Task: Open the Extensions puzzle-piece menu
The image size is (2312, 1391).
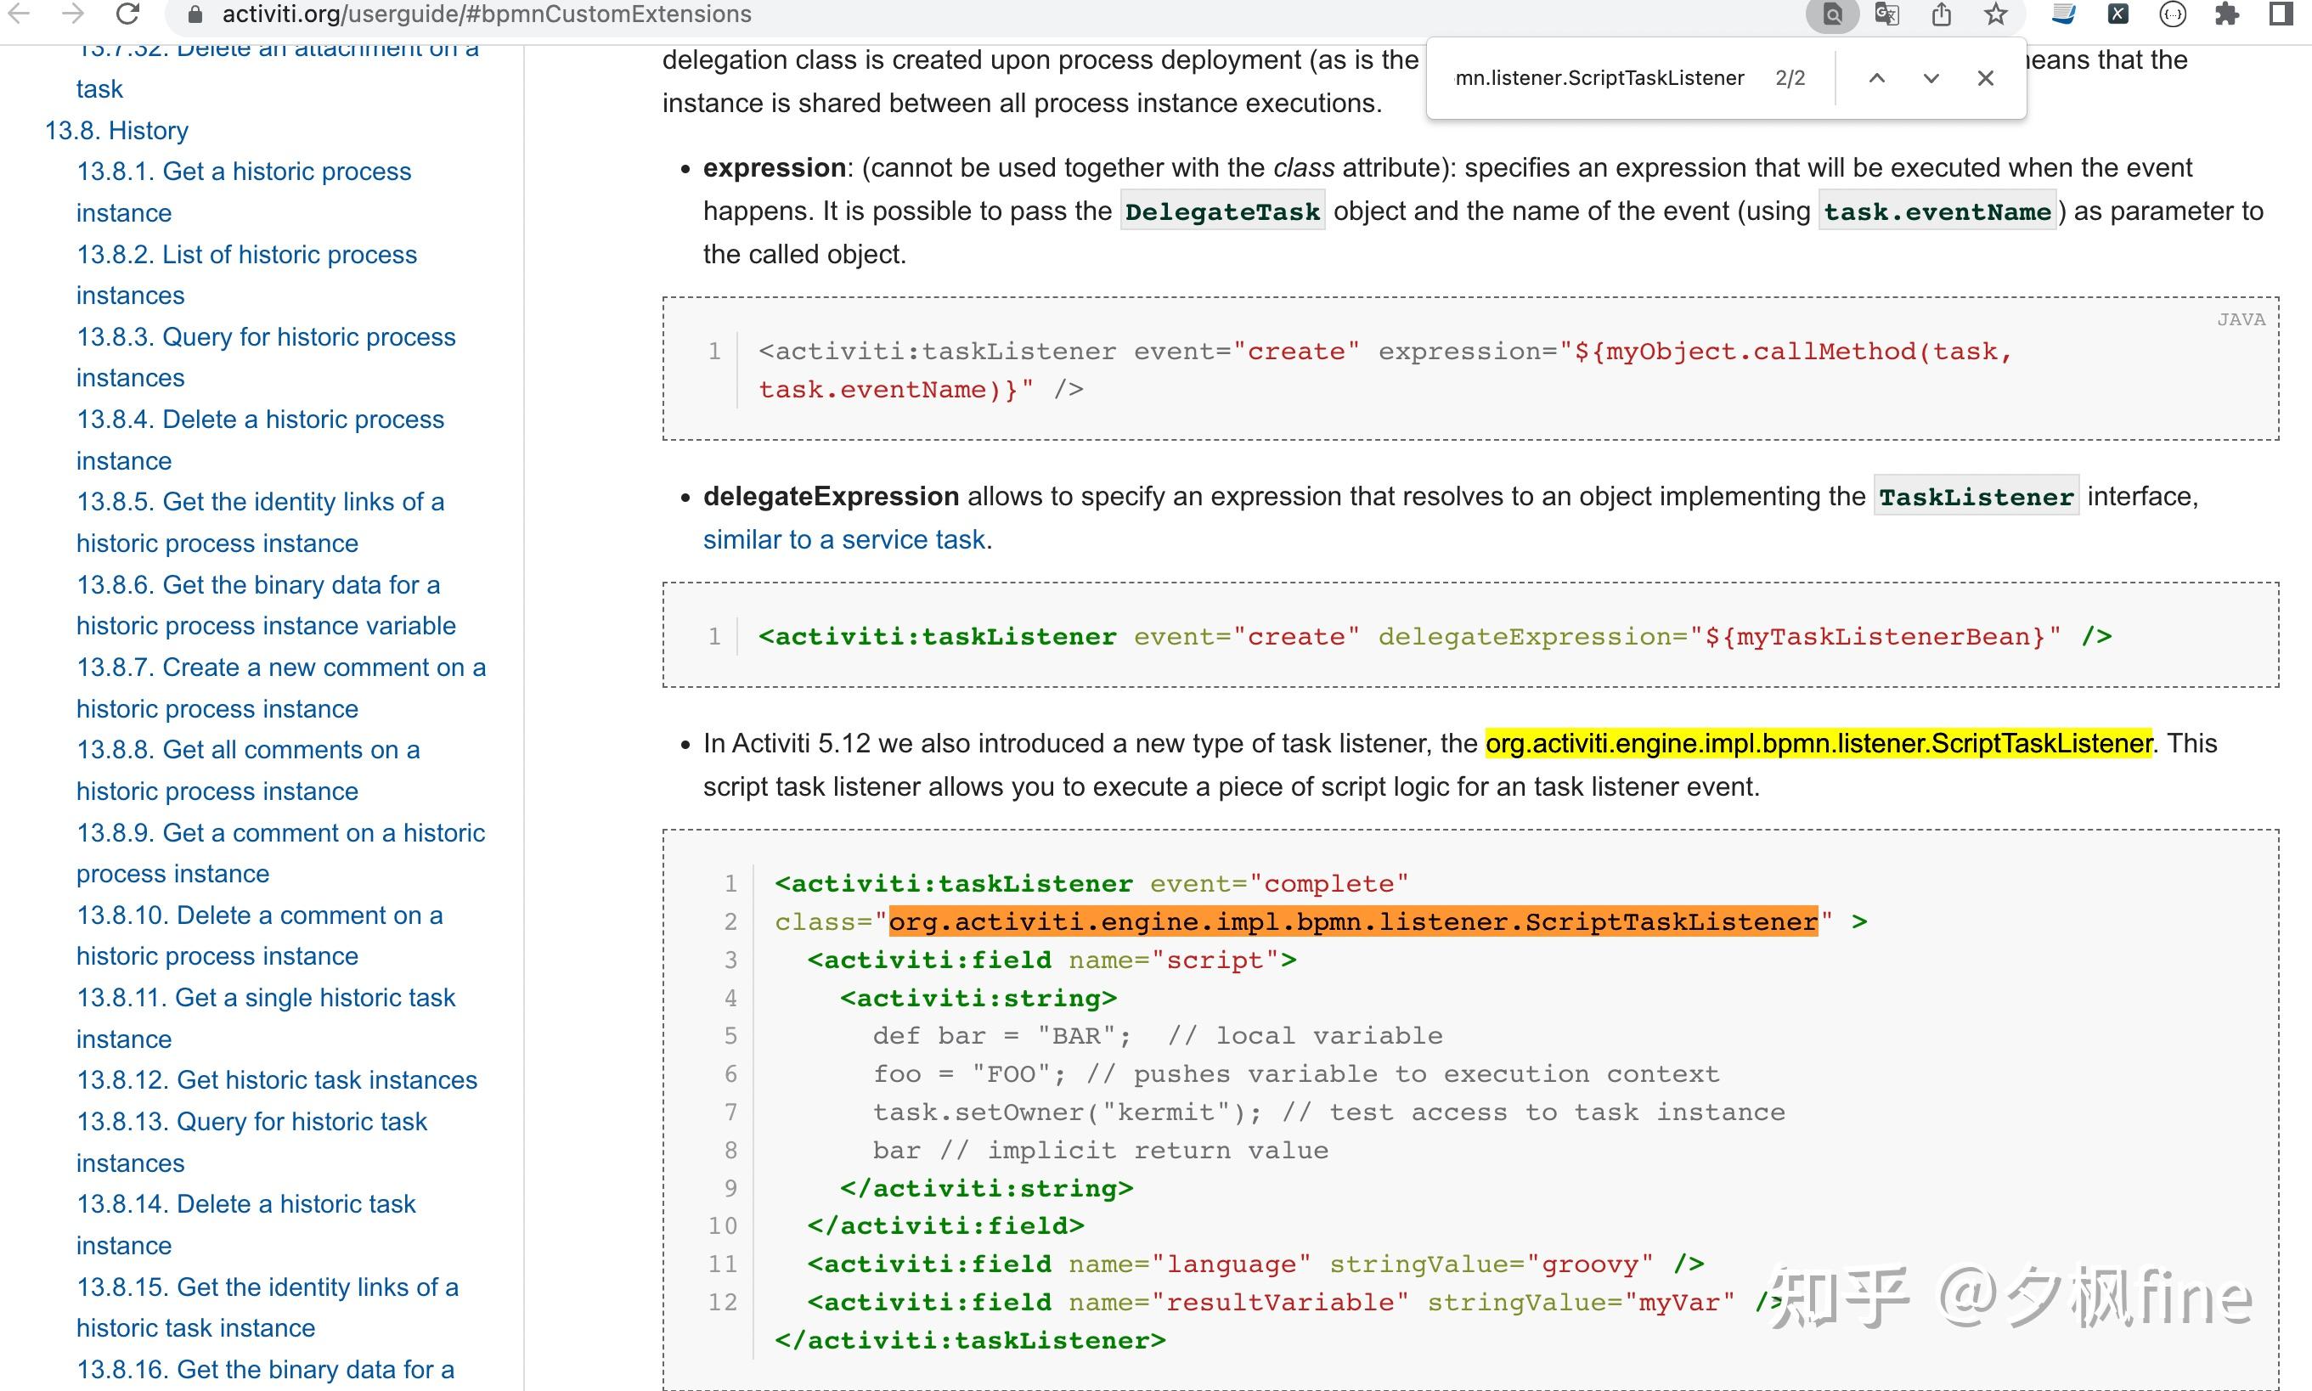Action: 2227,14
